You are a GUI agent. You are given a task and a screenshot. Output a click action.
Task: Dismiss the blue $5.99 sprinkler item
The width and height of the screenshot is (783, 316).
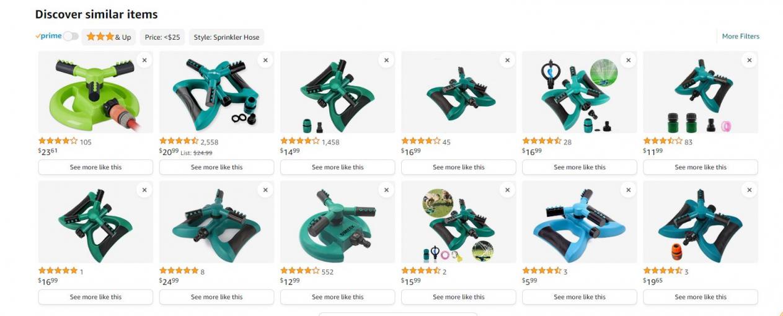coord(628,190)
